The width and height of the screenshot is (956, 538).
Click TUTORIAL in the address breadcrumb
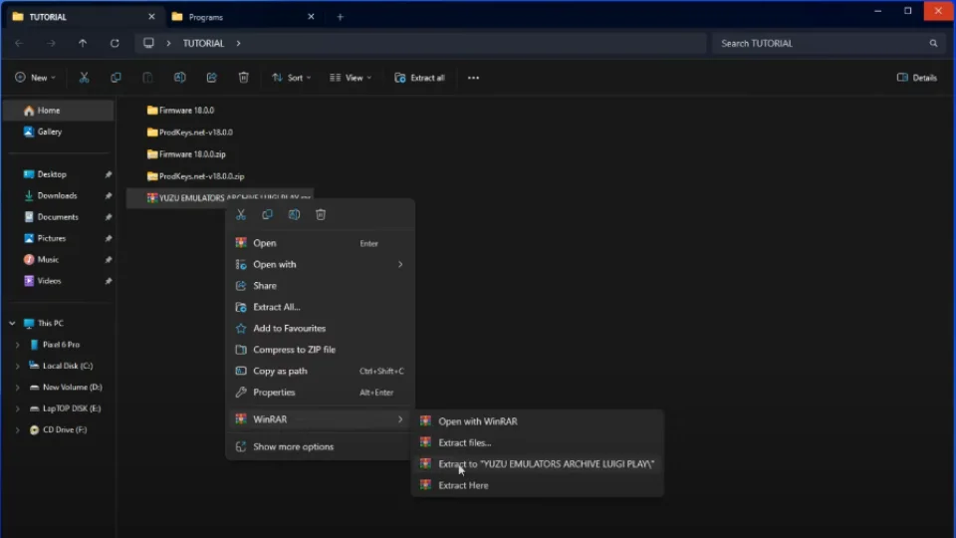[203, 43]
